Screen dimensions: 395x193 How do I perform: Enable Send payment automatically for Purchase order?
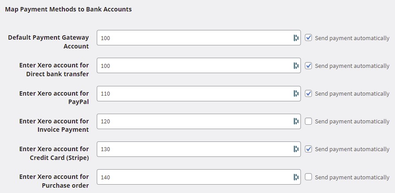308,177
